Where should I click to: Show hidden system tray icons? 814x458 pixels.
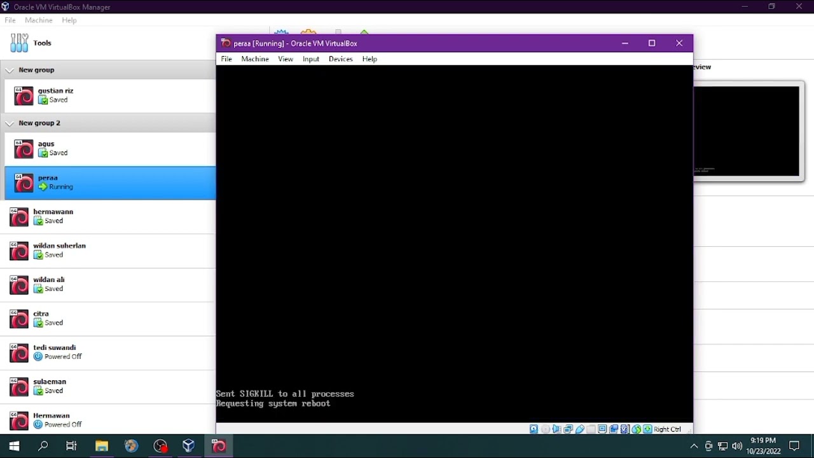(x=694, y=446)
